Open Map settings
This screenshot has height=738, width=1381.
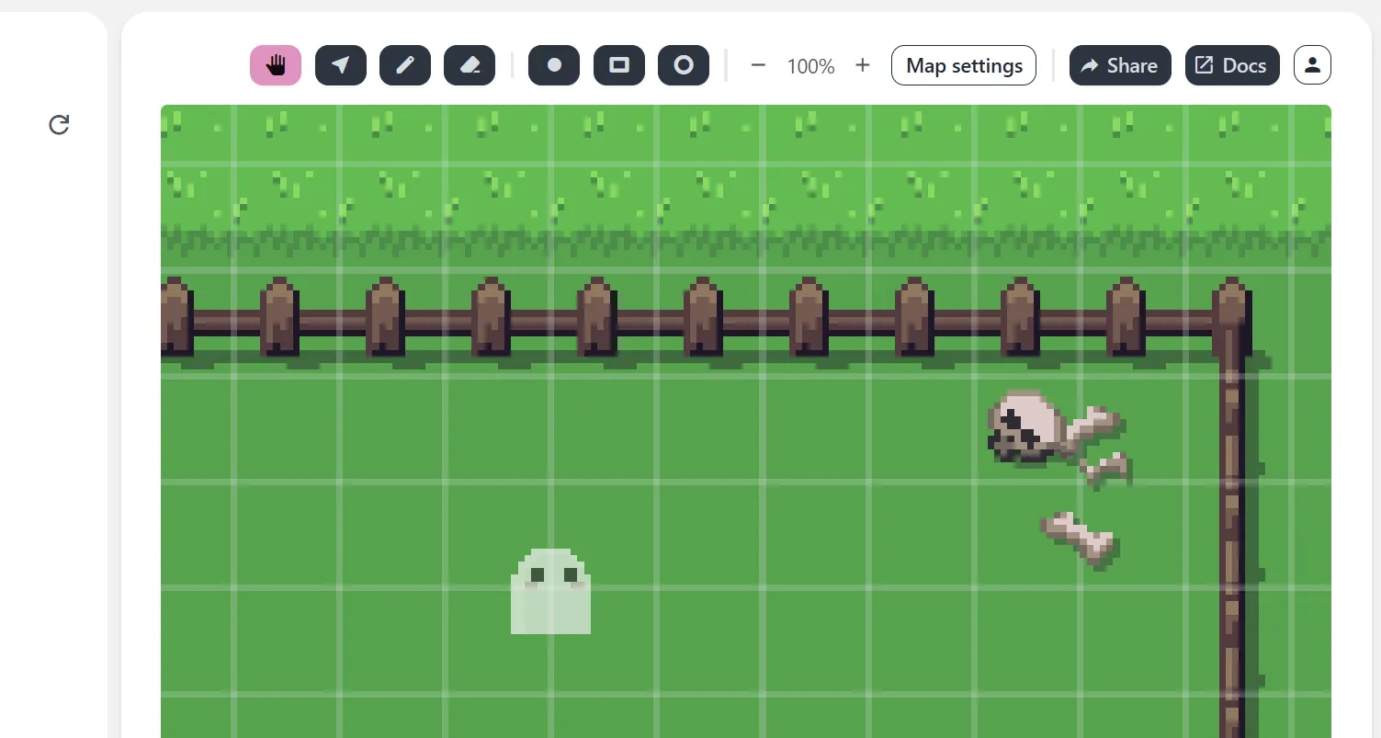tap(964, 65)
